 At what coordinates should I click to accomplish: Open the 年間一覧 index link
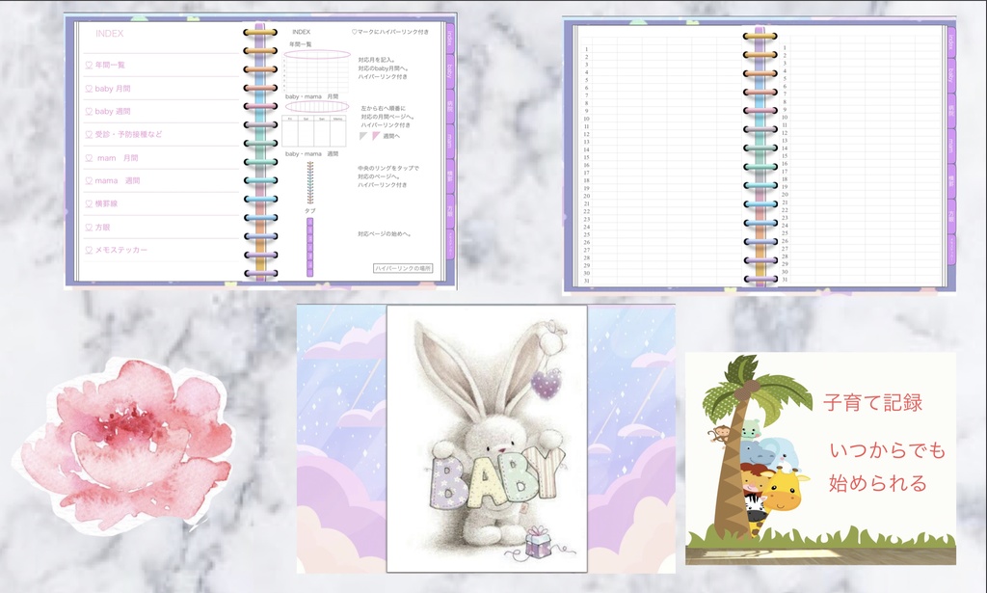(110, 65)
